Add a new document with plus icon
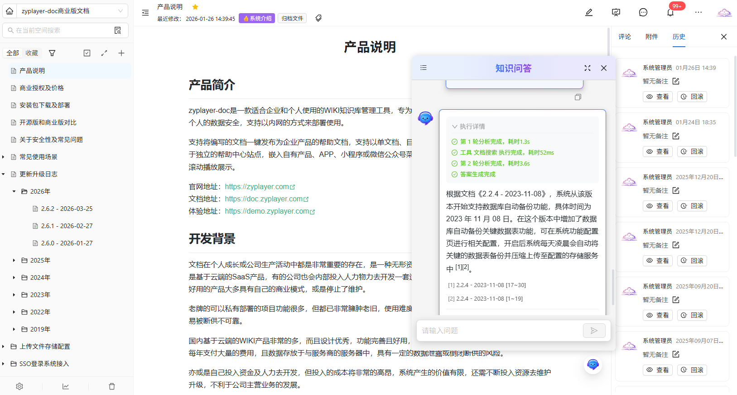 tap(121, 53)
